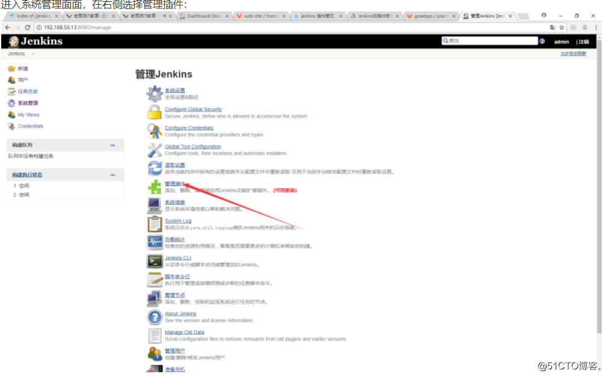
Task: Click the My Views icon in the sidebar
Action: (11, 114)
